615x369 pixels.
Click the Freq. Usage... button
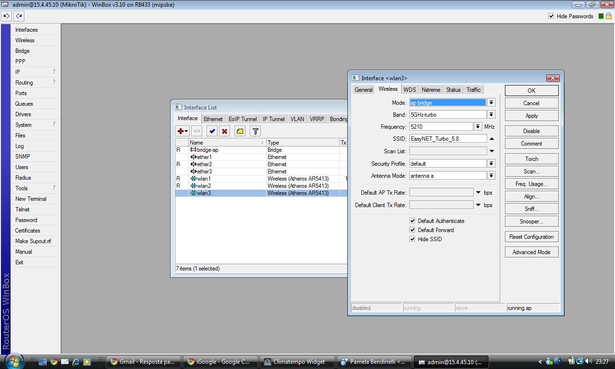(531, 184)
